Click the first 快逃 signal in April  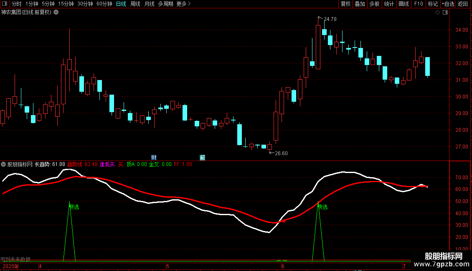pyautogui.click(x=74, y=207)
